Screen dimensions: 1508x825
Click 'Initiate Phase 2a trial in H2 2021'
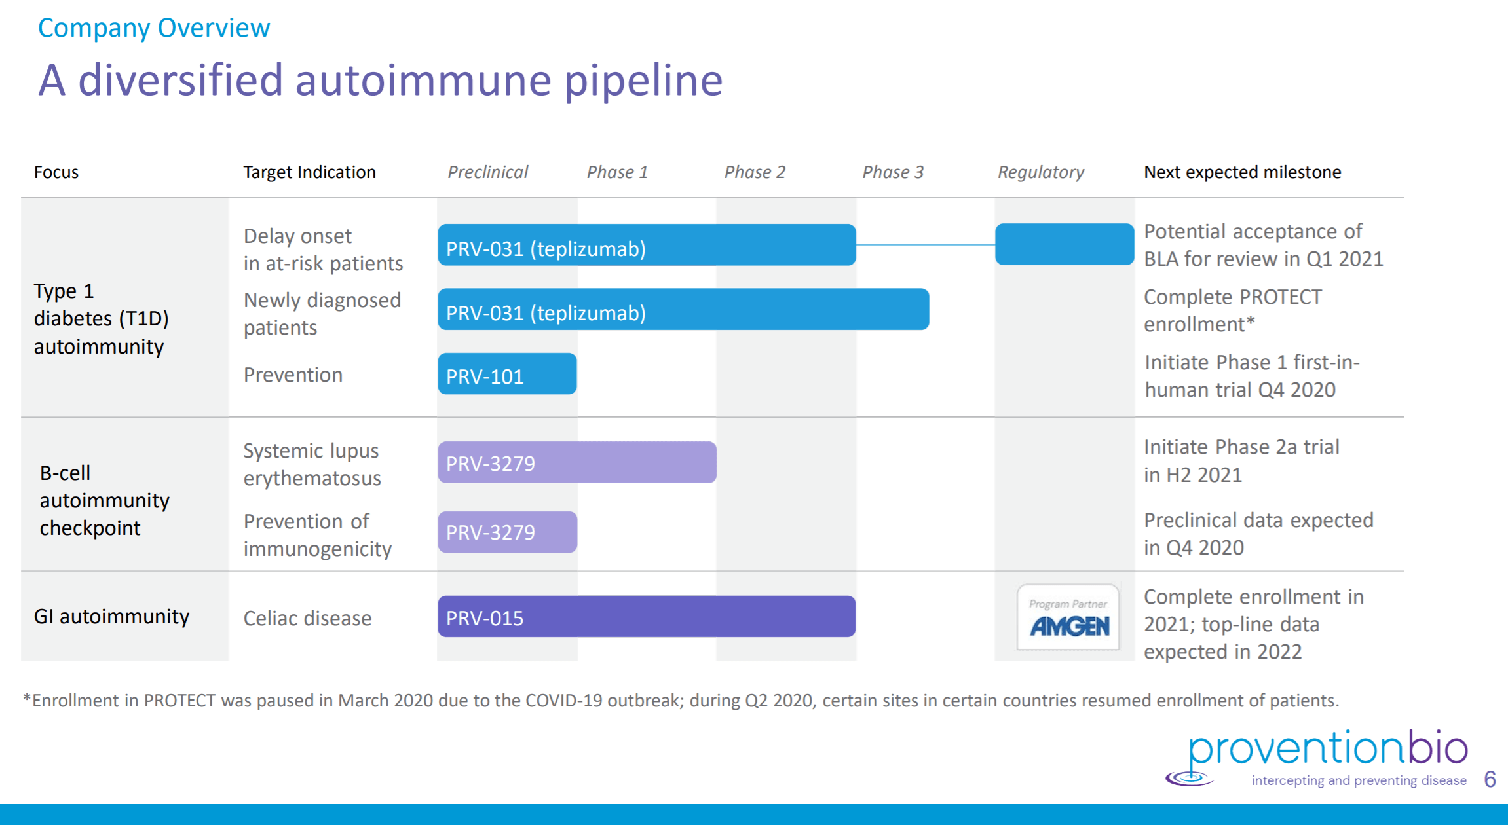[x=1241, y=460]
